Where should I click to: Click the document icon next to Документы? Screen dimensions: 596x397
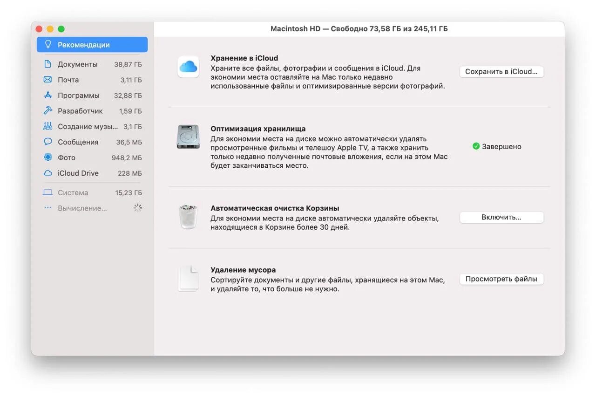[x=47, y=64]
